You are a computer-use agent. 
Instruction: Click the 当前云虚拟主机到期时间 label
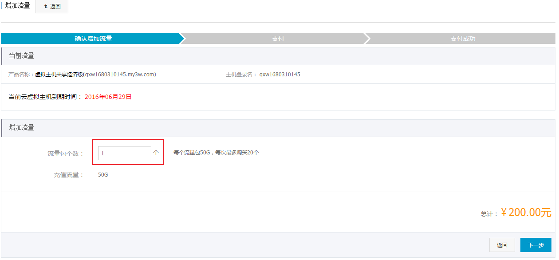click(45, 97)
